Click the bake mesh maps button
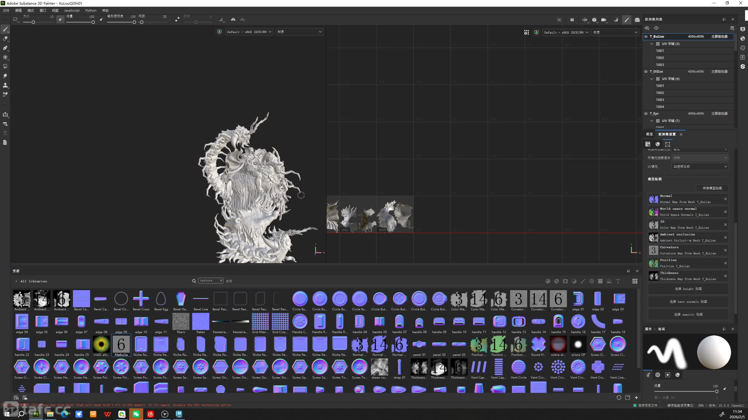Viewport: 748px width, 420px height. point(712,188)
